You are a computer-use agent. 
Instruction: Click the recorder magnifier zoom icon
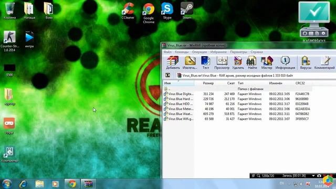[258, 176]
